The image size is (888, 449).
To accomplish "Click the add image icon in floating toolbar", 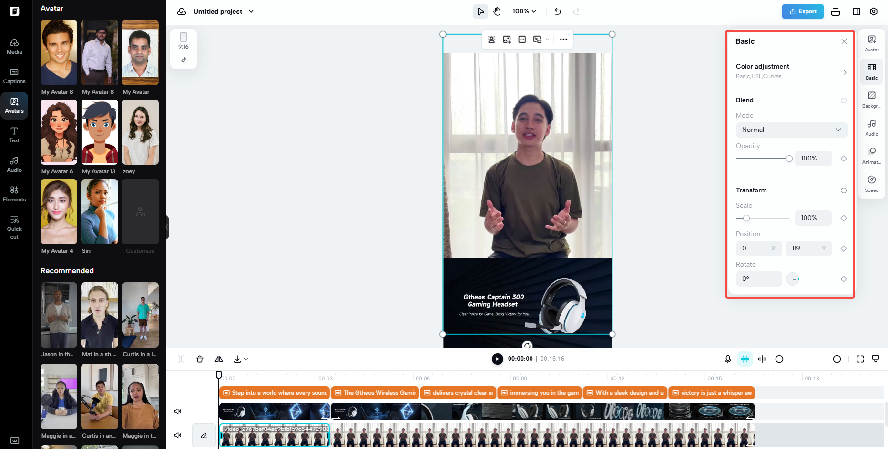I will 507,40.
